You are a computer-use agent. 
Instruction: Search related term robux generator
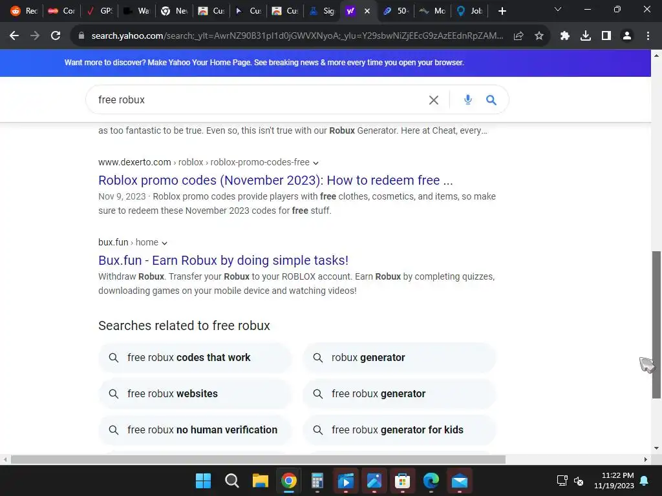pyautogui.click(x=399, y=358)
